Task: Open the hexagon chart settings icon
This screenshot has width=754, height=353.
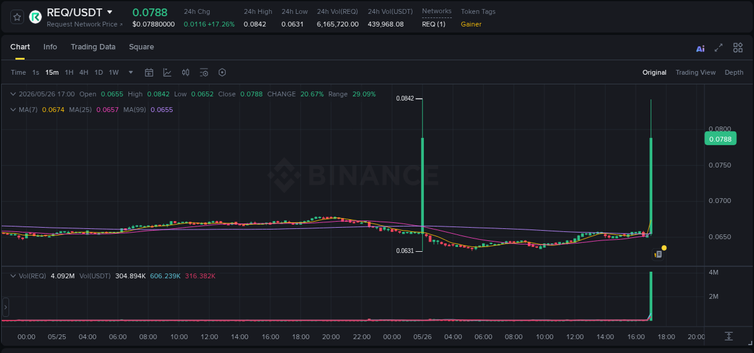Action: [222, 72]
